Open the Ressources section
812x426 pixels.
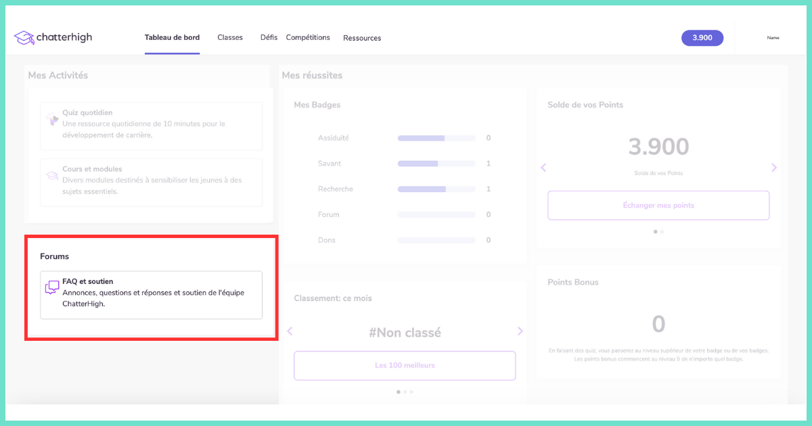[x=362, y=38]
